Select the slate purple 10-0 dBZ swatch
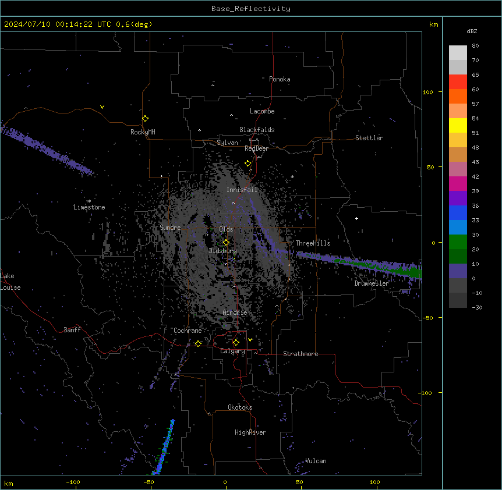The height and width of the screenshot is (490, 502). (x=458, y=271)
